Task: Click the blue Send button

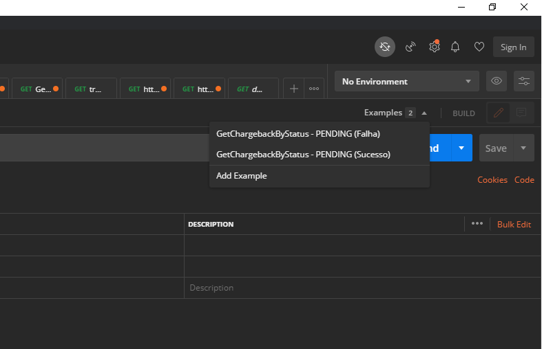Action: pos(440,148)
